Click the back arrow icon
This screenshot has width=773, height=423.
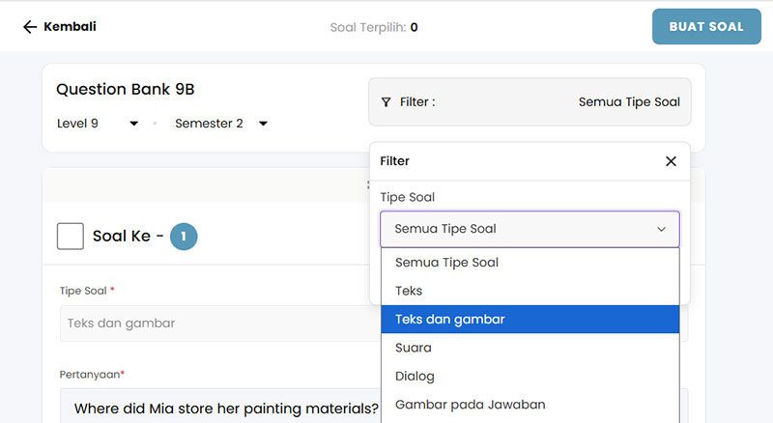click(29, 27)
